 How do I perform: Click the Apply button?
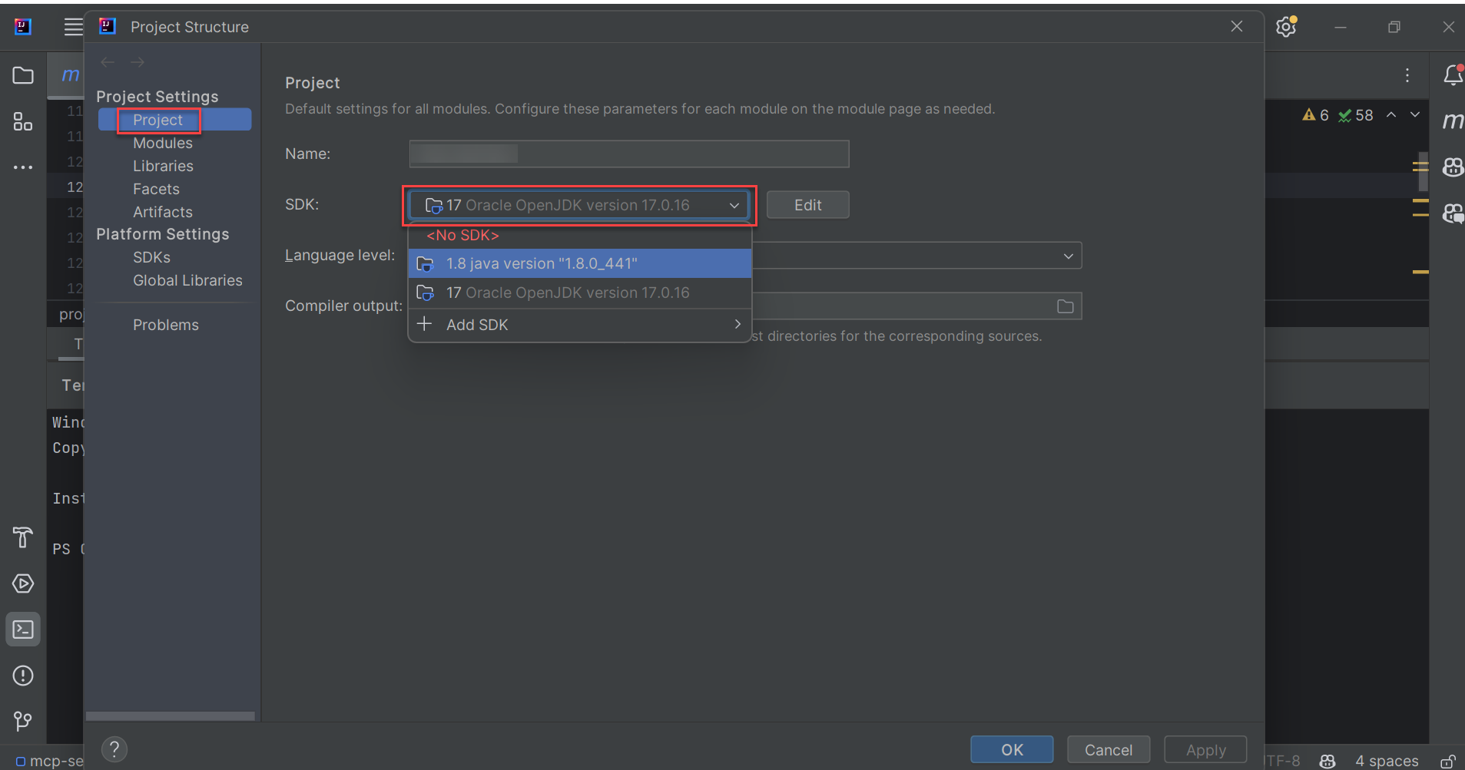pos(1205,750)
